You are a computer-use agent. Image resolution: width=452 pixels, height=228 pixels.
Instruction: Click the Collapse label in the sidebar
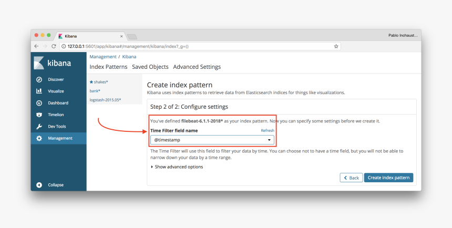click(56, 185)
